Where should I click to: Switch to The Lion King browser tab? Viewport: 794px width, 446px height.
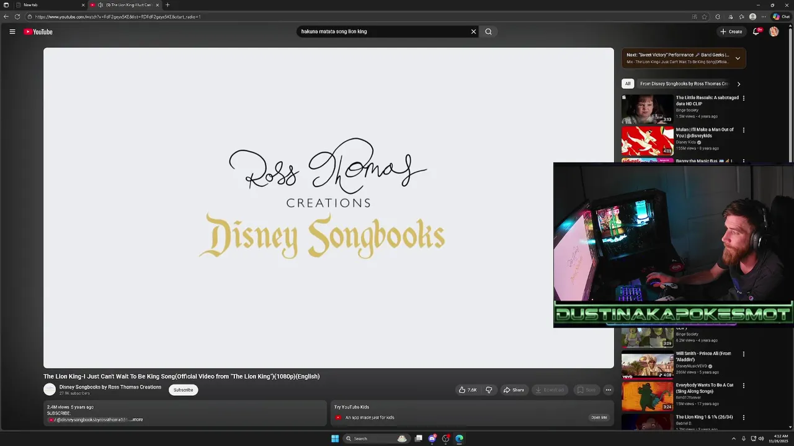coord(124,5)
